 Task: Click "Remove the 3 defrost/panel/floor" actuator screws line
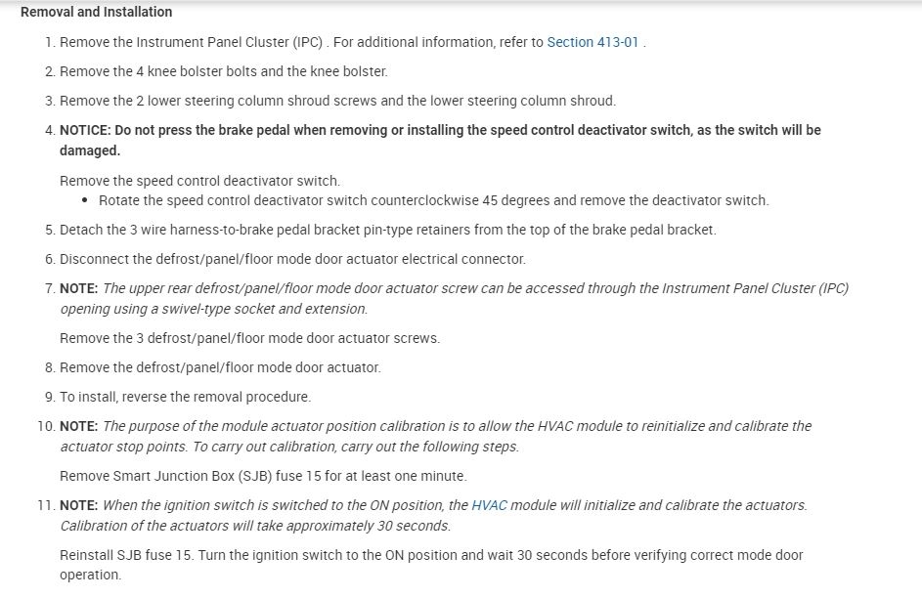coord(249,338)
